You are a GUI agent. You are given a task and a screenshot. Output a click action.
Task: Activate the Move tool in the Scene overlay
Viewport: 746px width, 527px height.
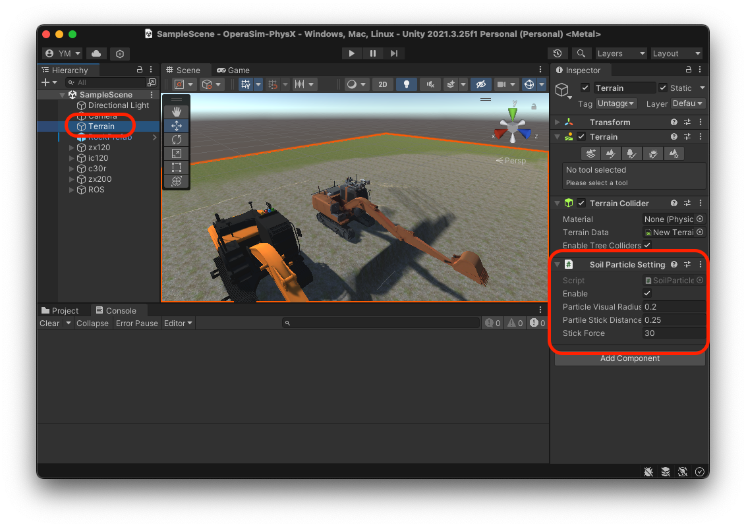point(175,125)
